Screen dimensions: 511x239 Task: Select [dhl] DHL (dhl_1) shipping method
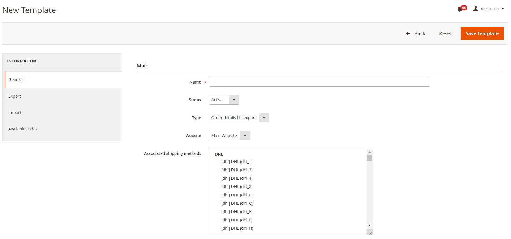pyautogui.click(x=237, y=162)
